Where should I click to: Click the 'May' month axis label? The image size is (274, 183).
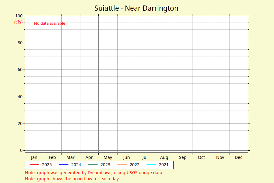point(108,157)
